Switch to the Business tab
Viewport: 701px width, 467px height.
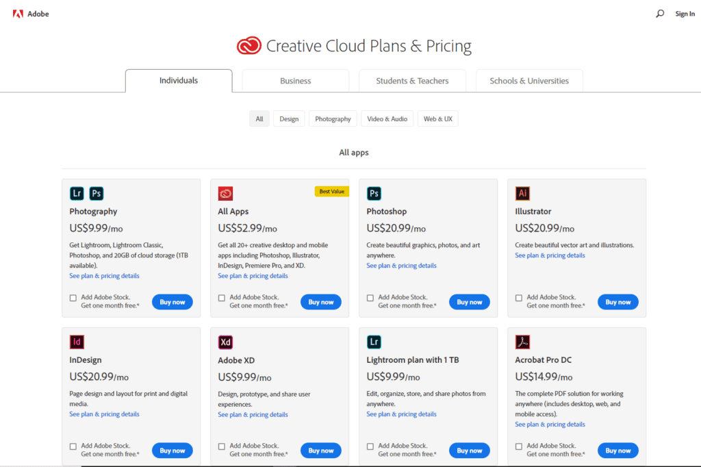[296, 81]
